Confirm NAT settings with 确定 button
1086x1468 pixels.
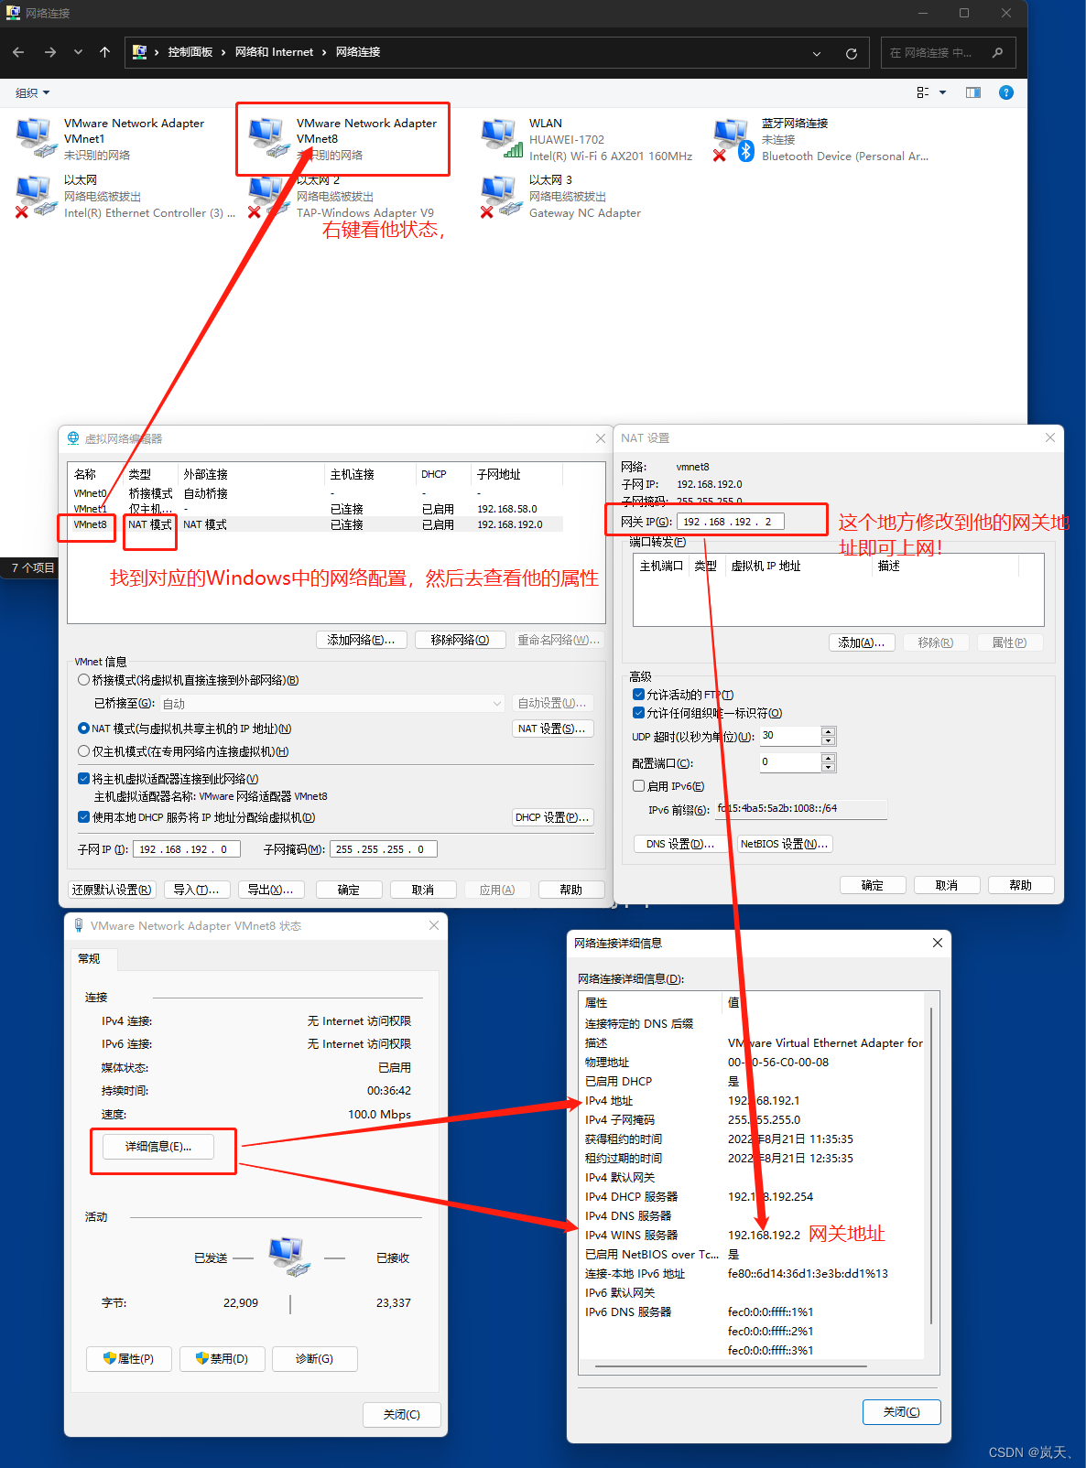pyautogui.click(x=873, y=885)
